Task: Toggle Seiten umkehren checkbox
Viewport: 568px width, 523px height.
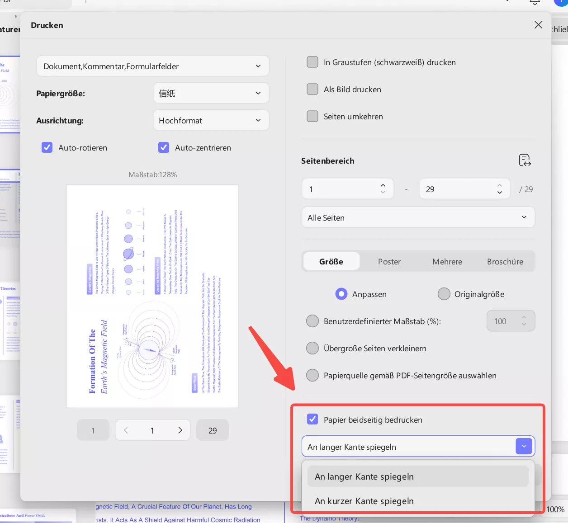Action: [312, 116]
